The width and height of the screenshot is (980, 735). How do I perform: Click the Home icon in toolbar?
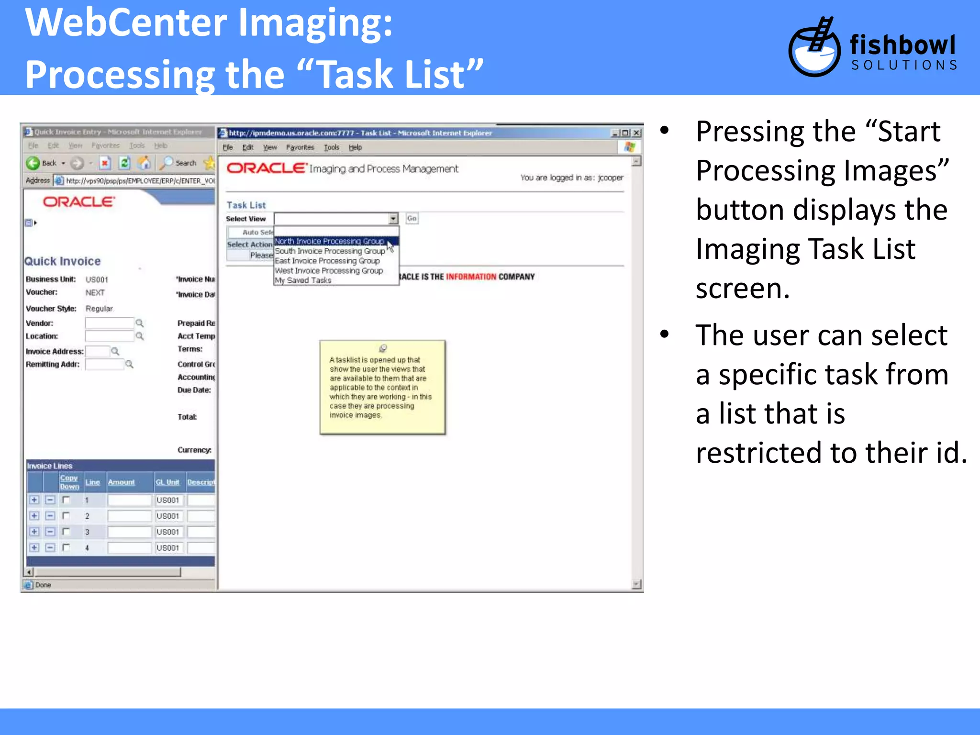pyautogui.click(x=144, y=163)
